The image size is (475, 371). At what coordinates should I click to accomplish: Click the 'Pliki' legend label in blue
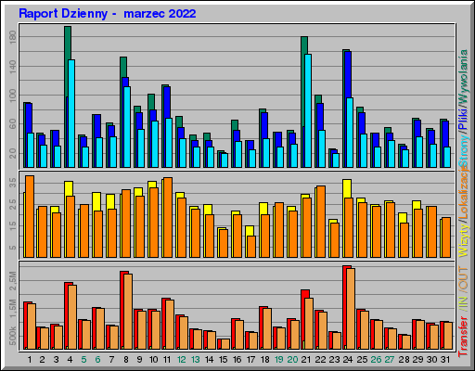[x=463, y=119]
